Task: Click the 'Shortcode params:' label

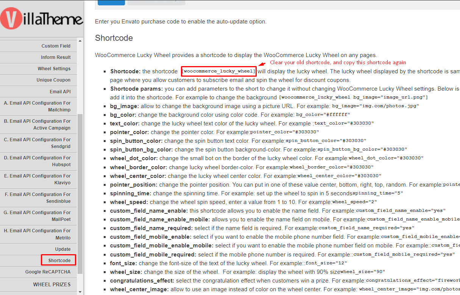Action: pos(137,89)
